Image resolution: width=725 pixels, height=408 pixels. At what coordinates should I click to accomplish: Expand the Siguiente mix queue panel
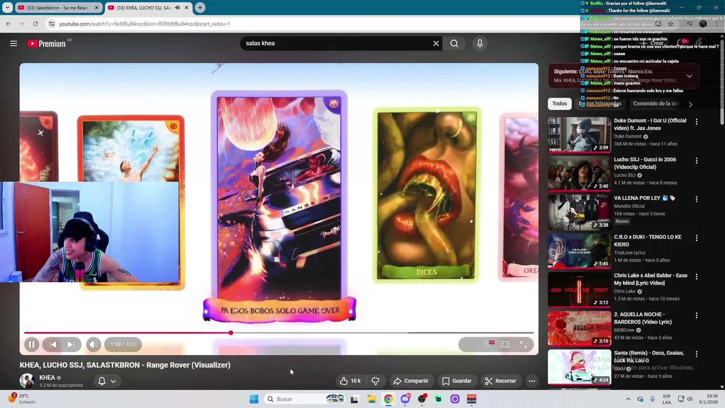689,76
